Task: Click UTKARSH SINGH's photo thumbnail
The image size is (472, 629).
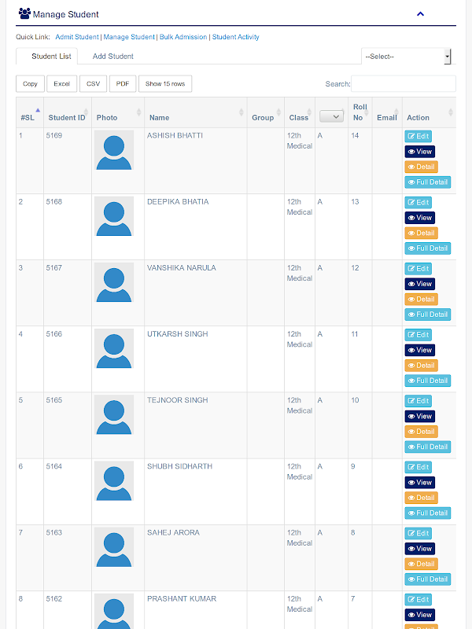Action: click(114, 348)
